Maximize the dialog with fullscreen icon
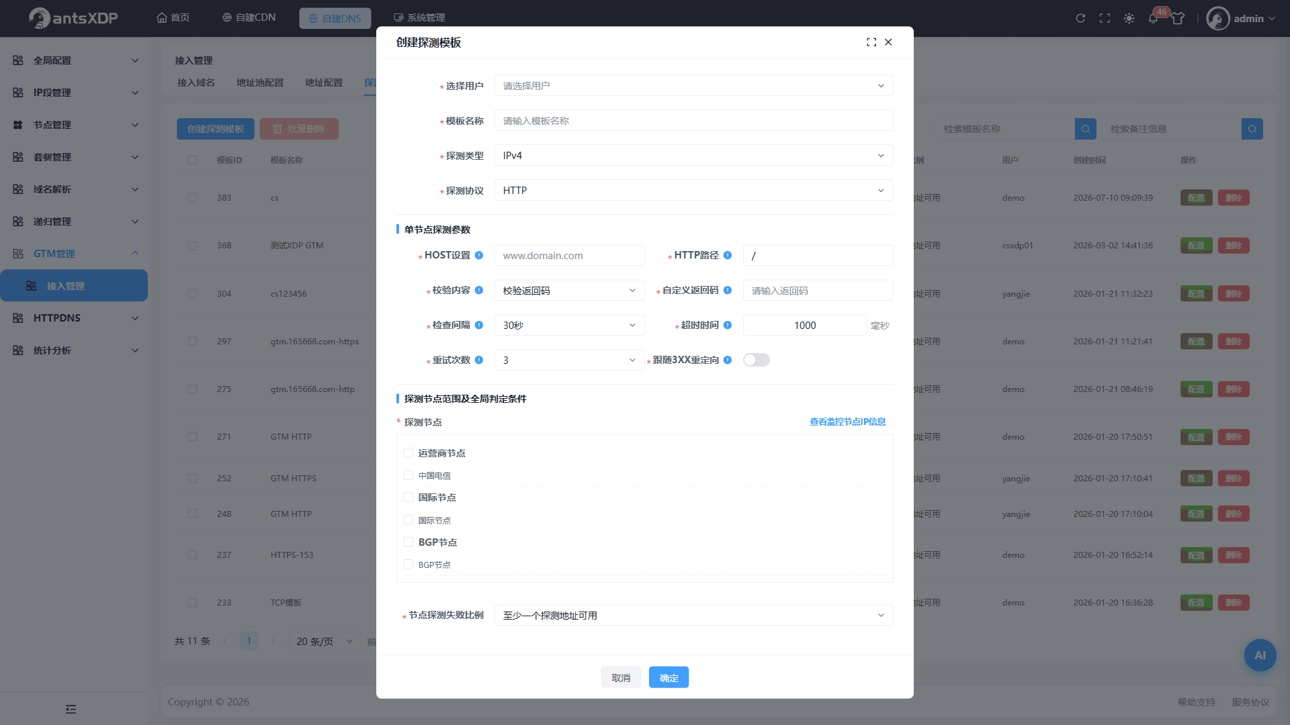 point(871,42)
